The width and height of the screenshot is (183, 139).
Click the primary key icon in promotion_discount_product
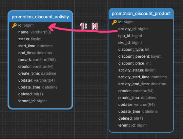tap(114, 22)
